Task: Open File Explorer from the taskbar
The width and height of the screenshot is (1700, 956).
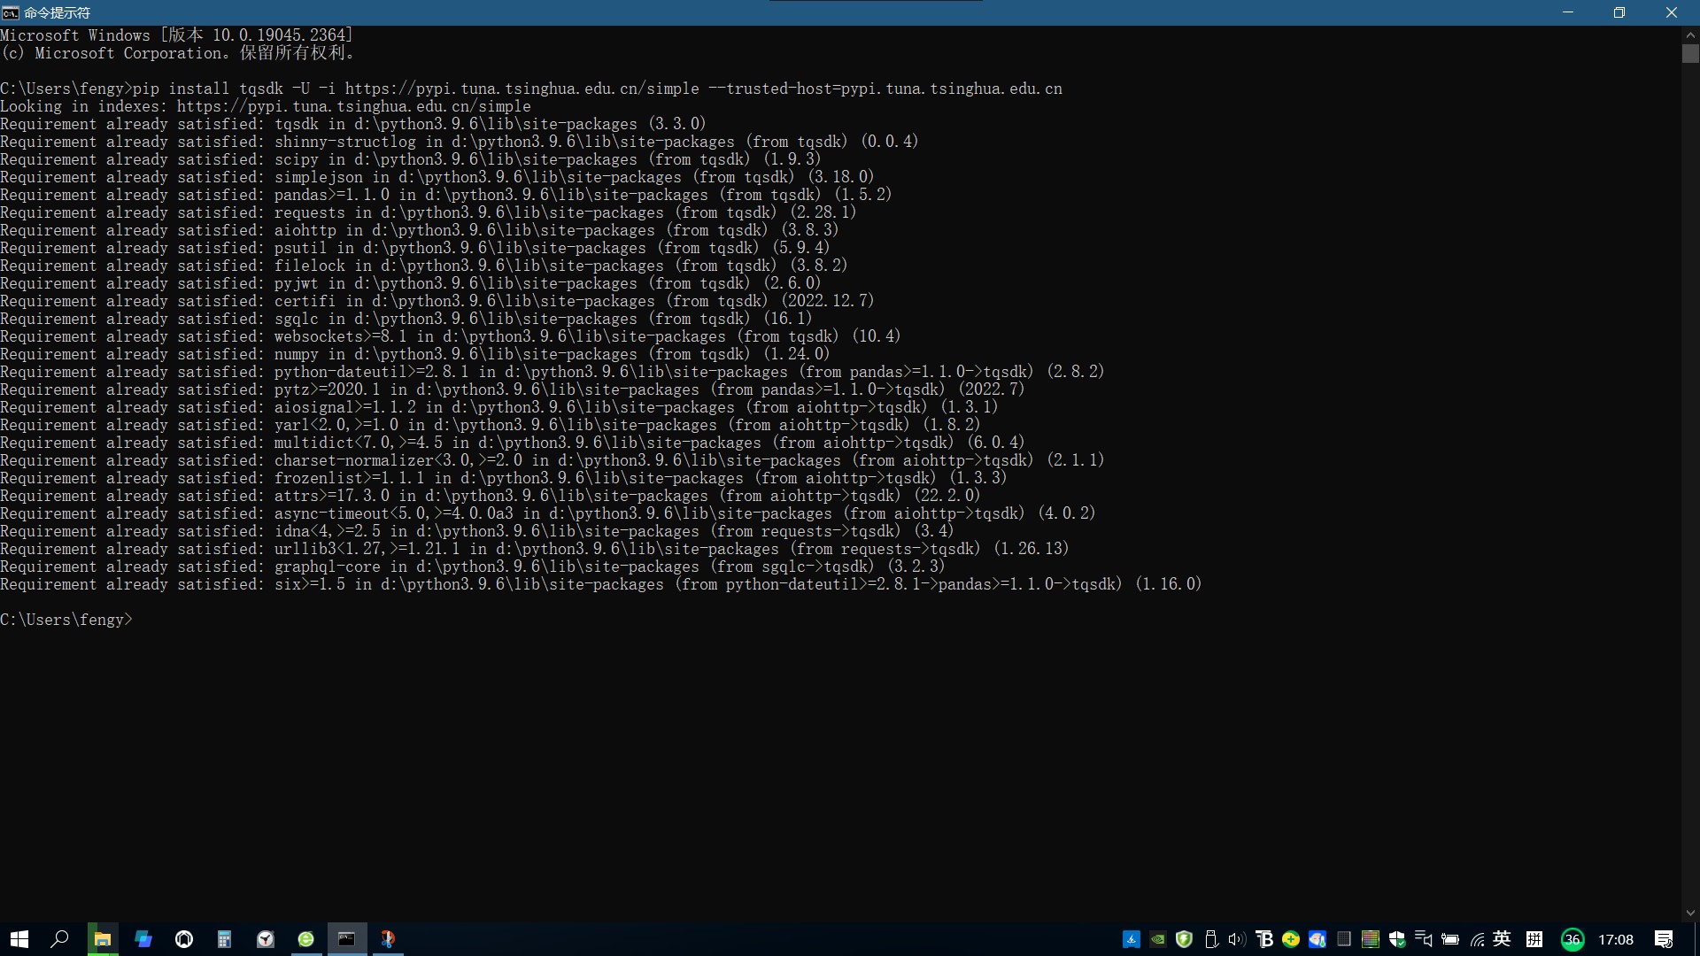Action: tap(103, 939)
